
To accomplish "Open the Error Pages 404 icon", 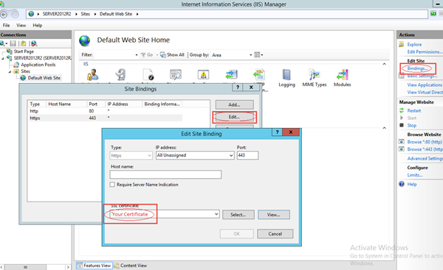I will tap(203, 74).
